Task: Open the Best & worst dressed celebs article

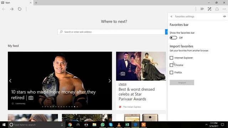Action: tap(136, 94)
